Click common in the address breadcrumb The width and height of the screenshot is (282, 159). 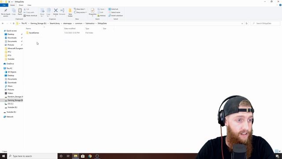78,23
